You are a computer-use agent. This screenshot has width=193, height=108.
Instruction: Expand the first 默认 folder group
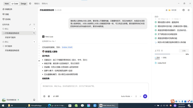(x=6, y=29)
